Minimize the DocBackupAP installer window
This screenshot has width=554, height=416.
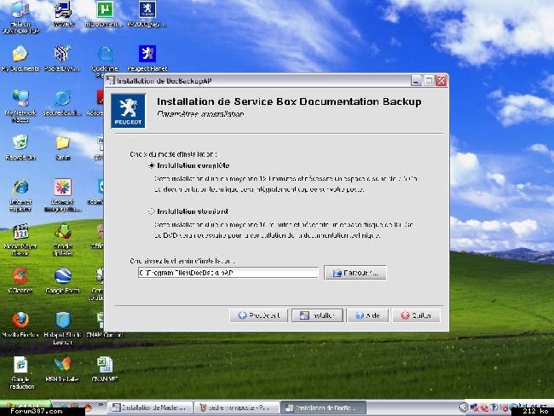(x=417, y=81)
